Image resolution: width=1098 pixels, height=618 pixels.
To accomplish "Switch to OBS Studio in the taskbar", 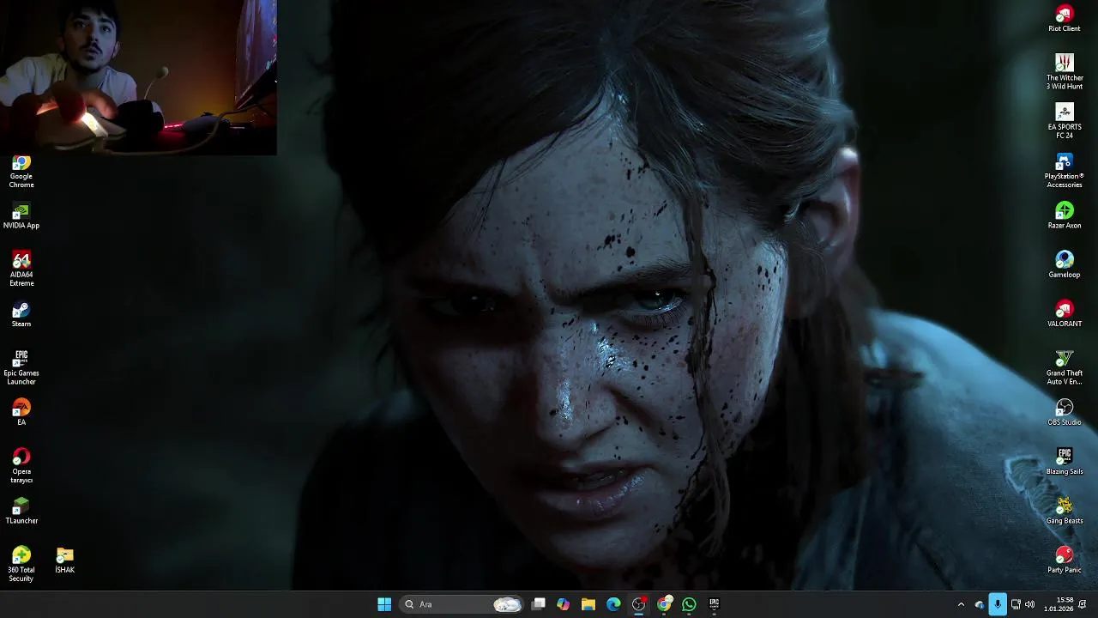I will point(639,604).
